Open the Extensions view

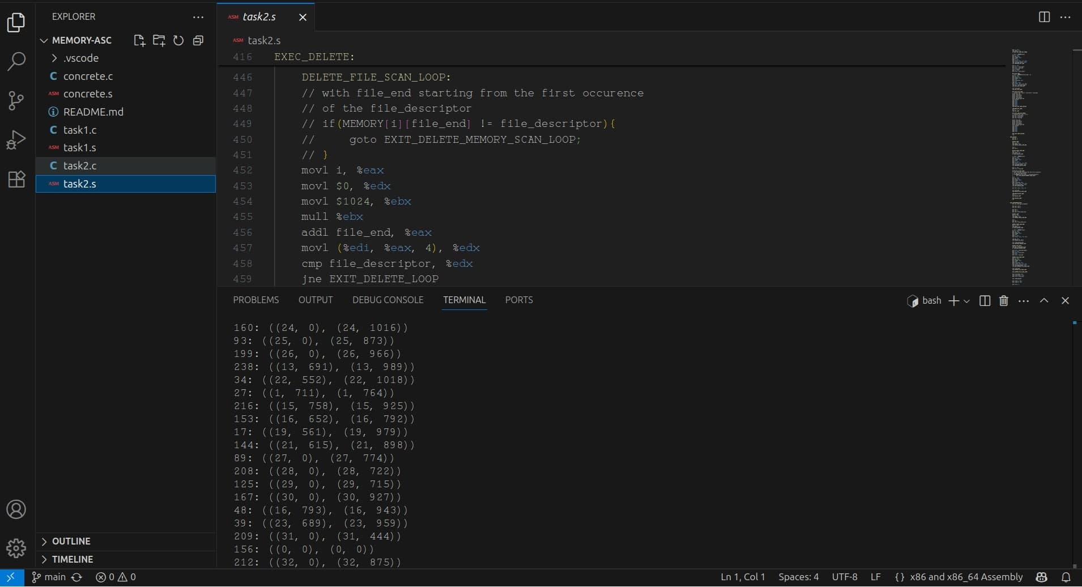click(x=16, y=179)
